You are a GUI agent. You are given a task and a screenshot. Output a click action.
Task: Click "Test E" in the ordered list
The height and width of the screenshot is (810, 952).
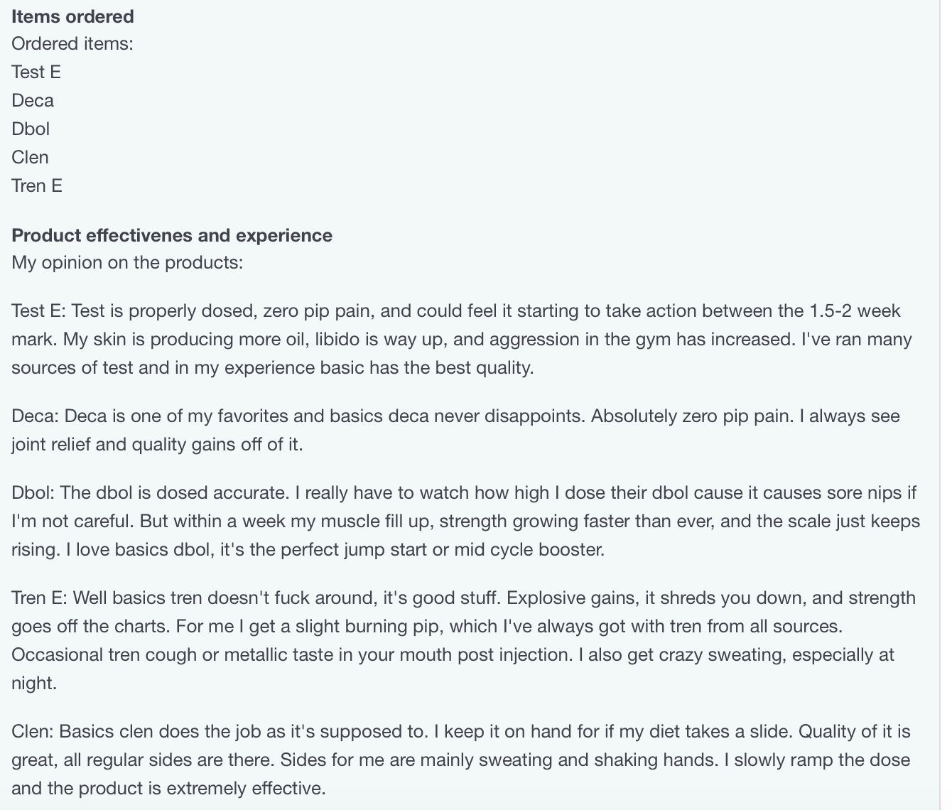[x=36, y=72]
